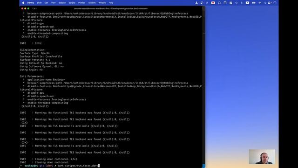This screenshot has height=168, width=298.
Task: Click the calendar-style icon in menu bar
Action: pos(225,3)
